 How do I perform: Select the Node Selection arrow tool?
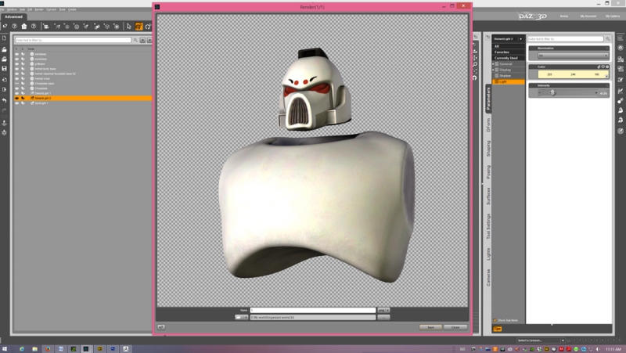point(128,27)
